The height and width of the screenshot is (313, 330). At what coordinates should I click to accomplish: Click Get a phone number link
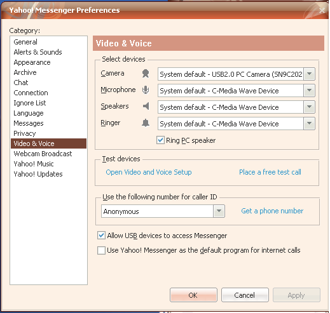(272, 211)
